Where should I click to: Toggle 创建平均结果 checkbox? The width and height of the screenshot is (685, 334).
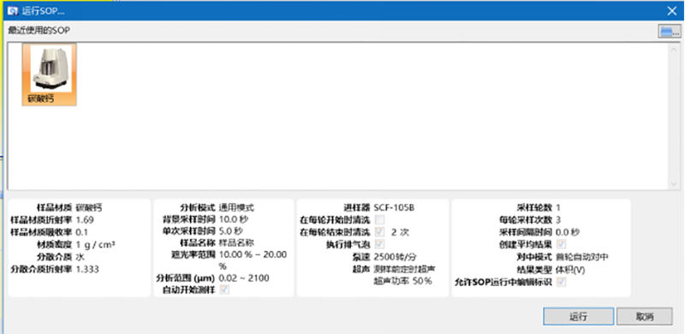click(x=562, y=244)
